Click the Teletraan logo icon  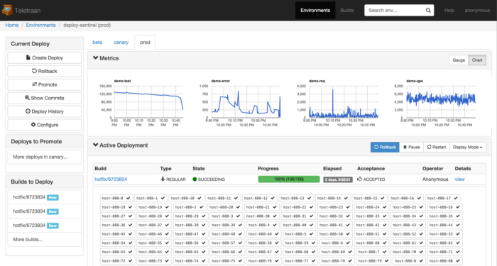pyautogui.click(x=7, y=10)
